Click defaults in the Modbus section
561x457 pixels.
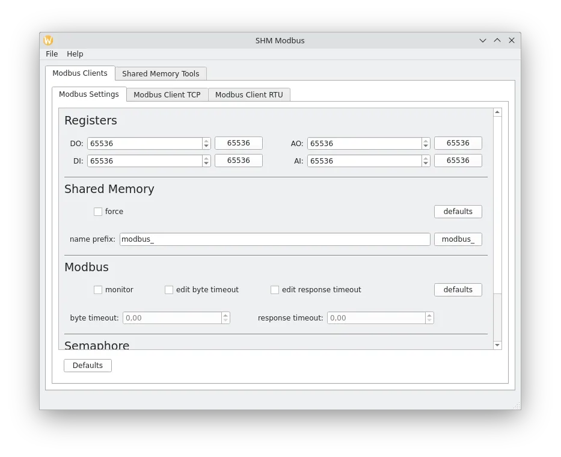click(458, 290)
